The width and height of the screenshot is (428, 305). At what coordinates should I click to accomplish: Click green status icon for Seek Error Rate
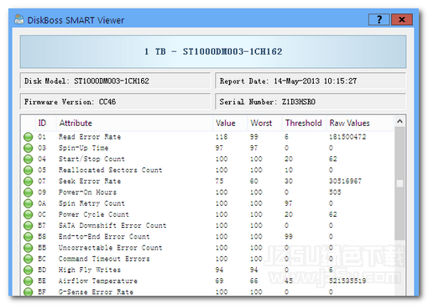pyautogui.click(x=28, y=181)
